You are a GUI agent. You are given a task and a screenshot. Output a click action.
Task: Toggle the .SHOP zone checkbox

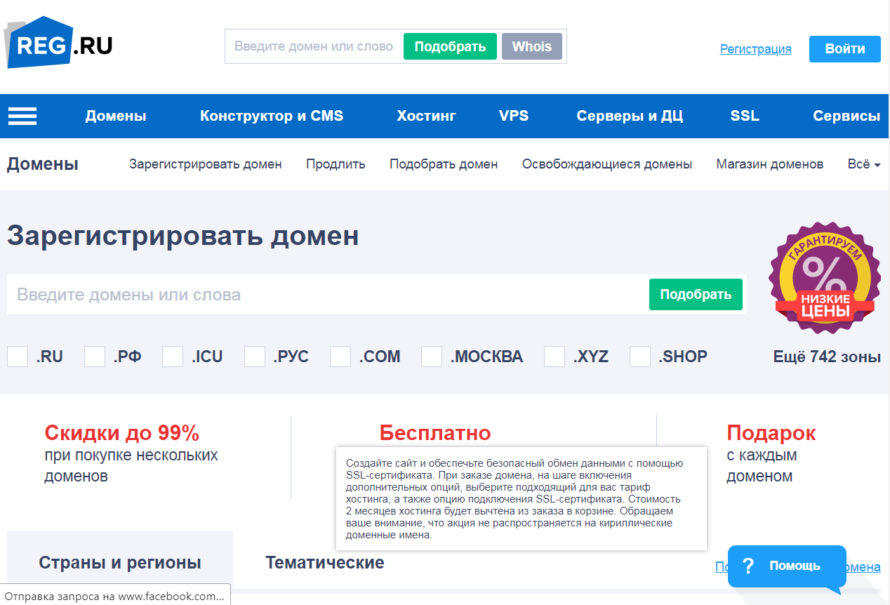[640, 357]
